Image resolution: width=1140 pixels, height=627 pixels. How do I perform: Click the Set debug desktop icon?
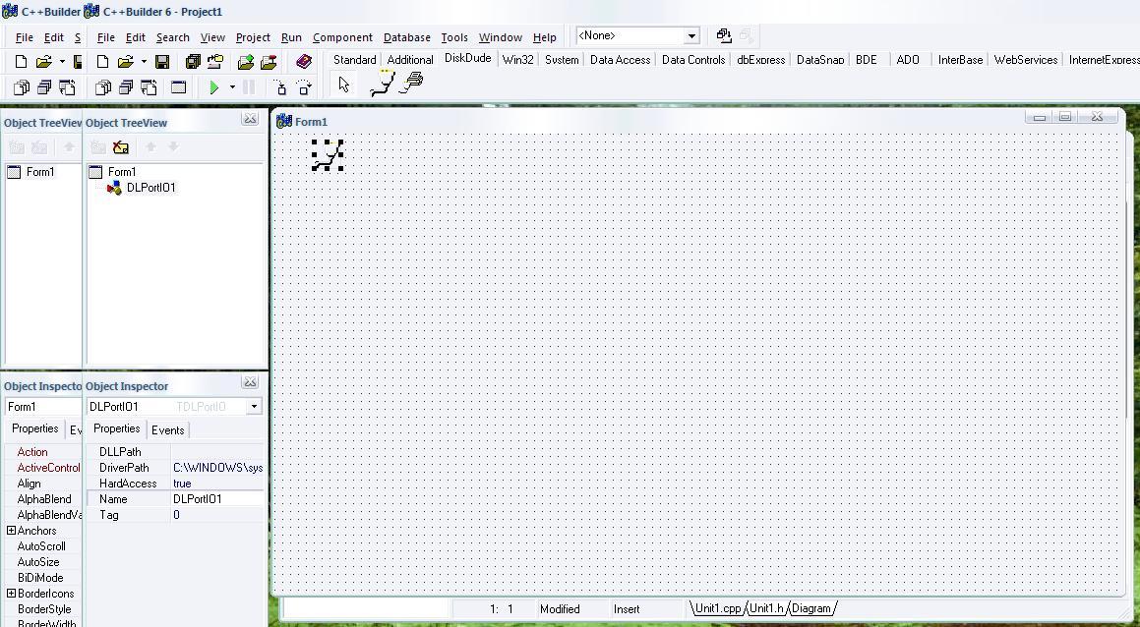click(x=747, y=35)
